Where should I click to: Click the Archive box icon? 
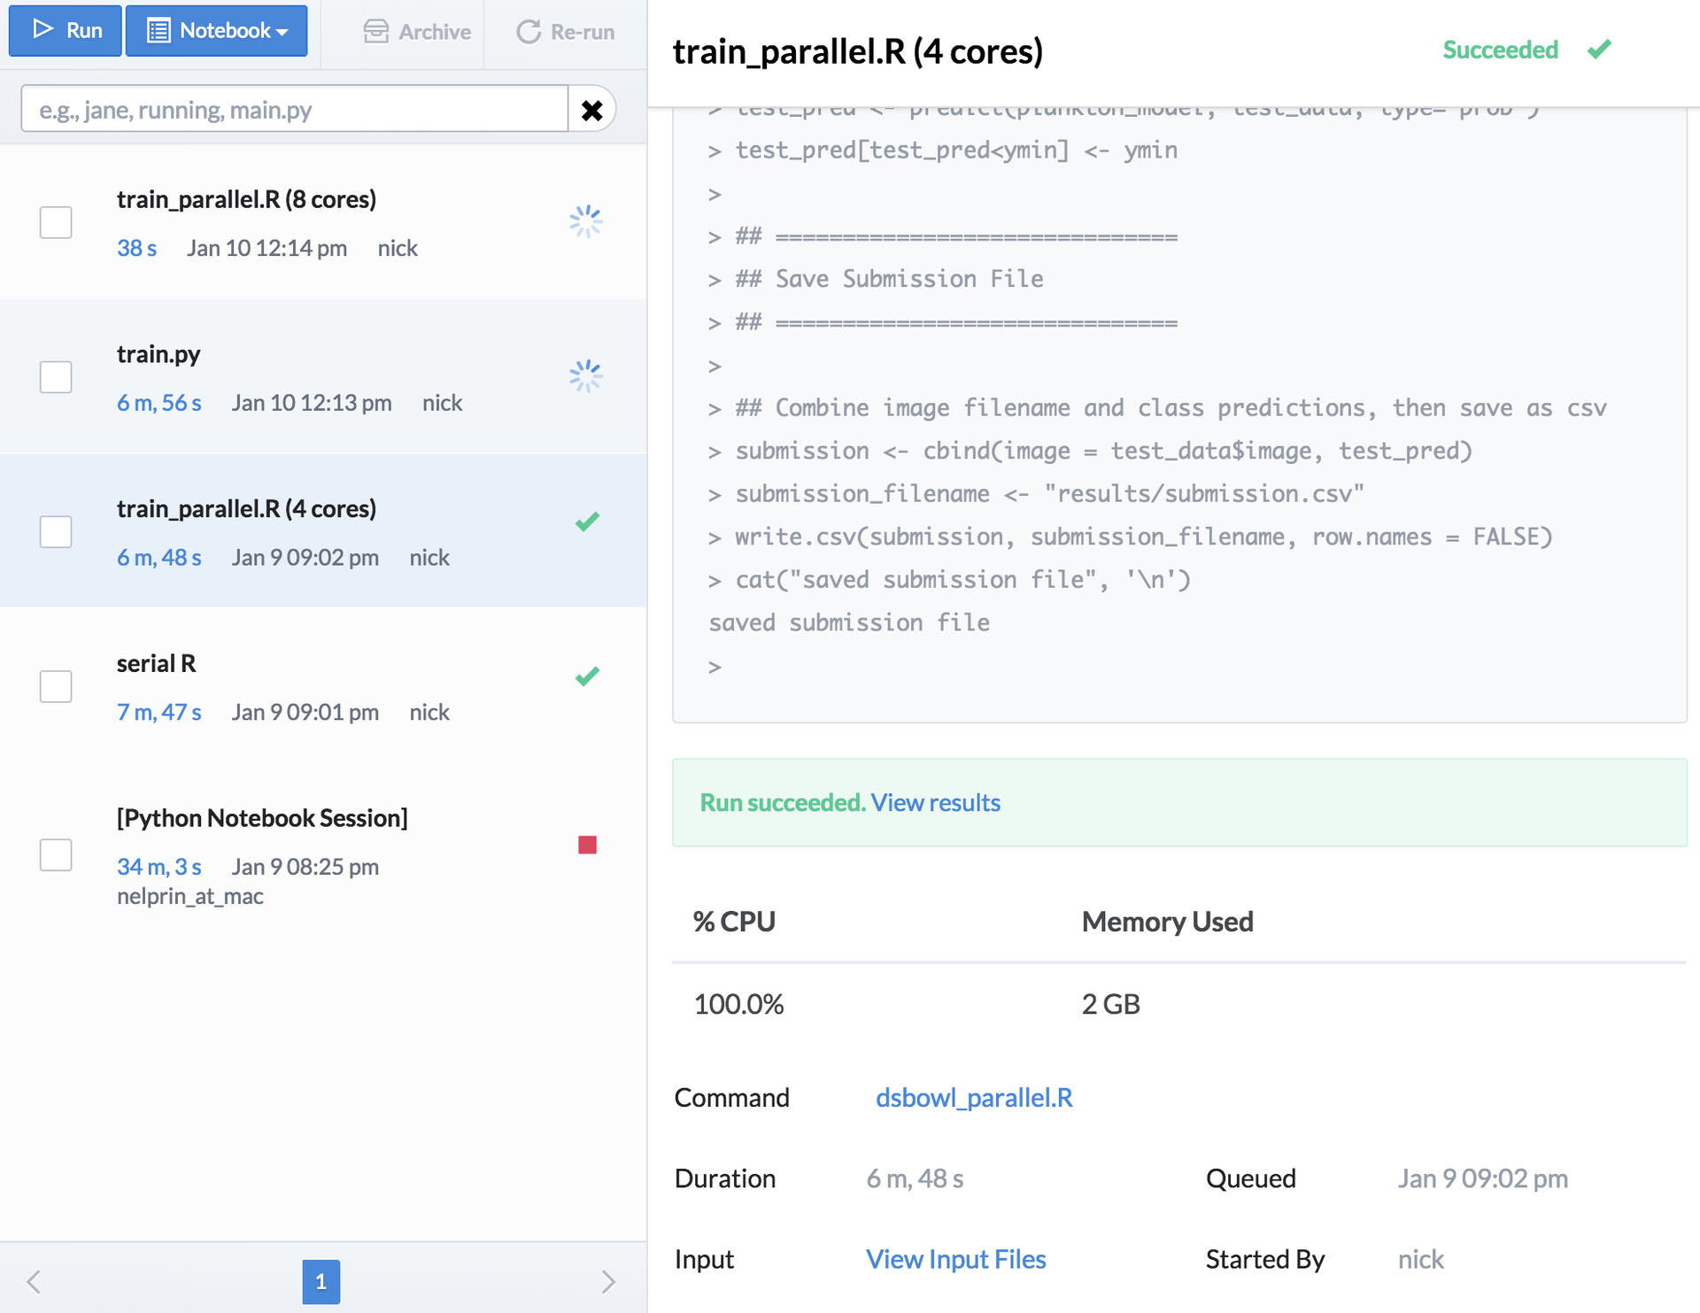click(376, 32)
